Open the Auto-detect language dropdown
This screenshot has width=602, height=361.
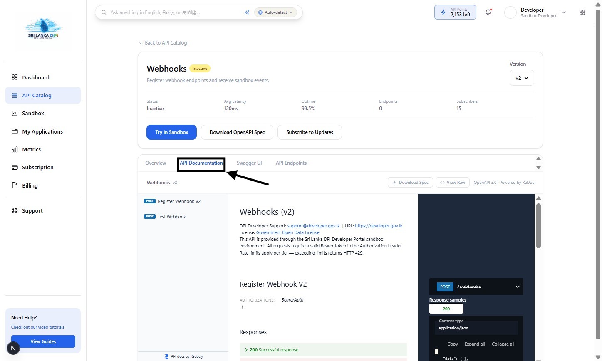click(275, 12)
